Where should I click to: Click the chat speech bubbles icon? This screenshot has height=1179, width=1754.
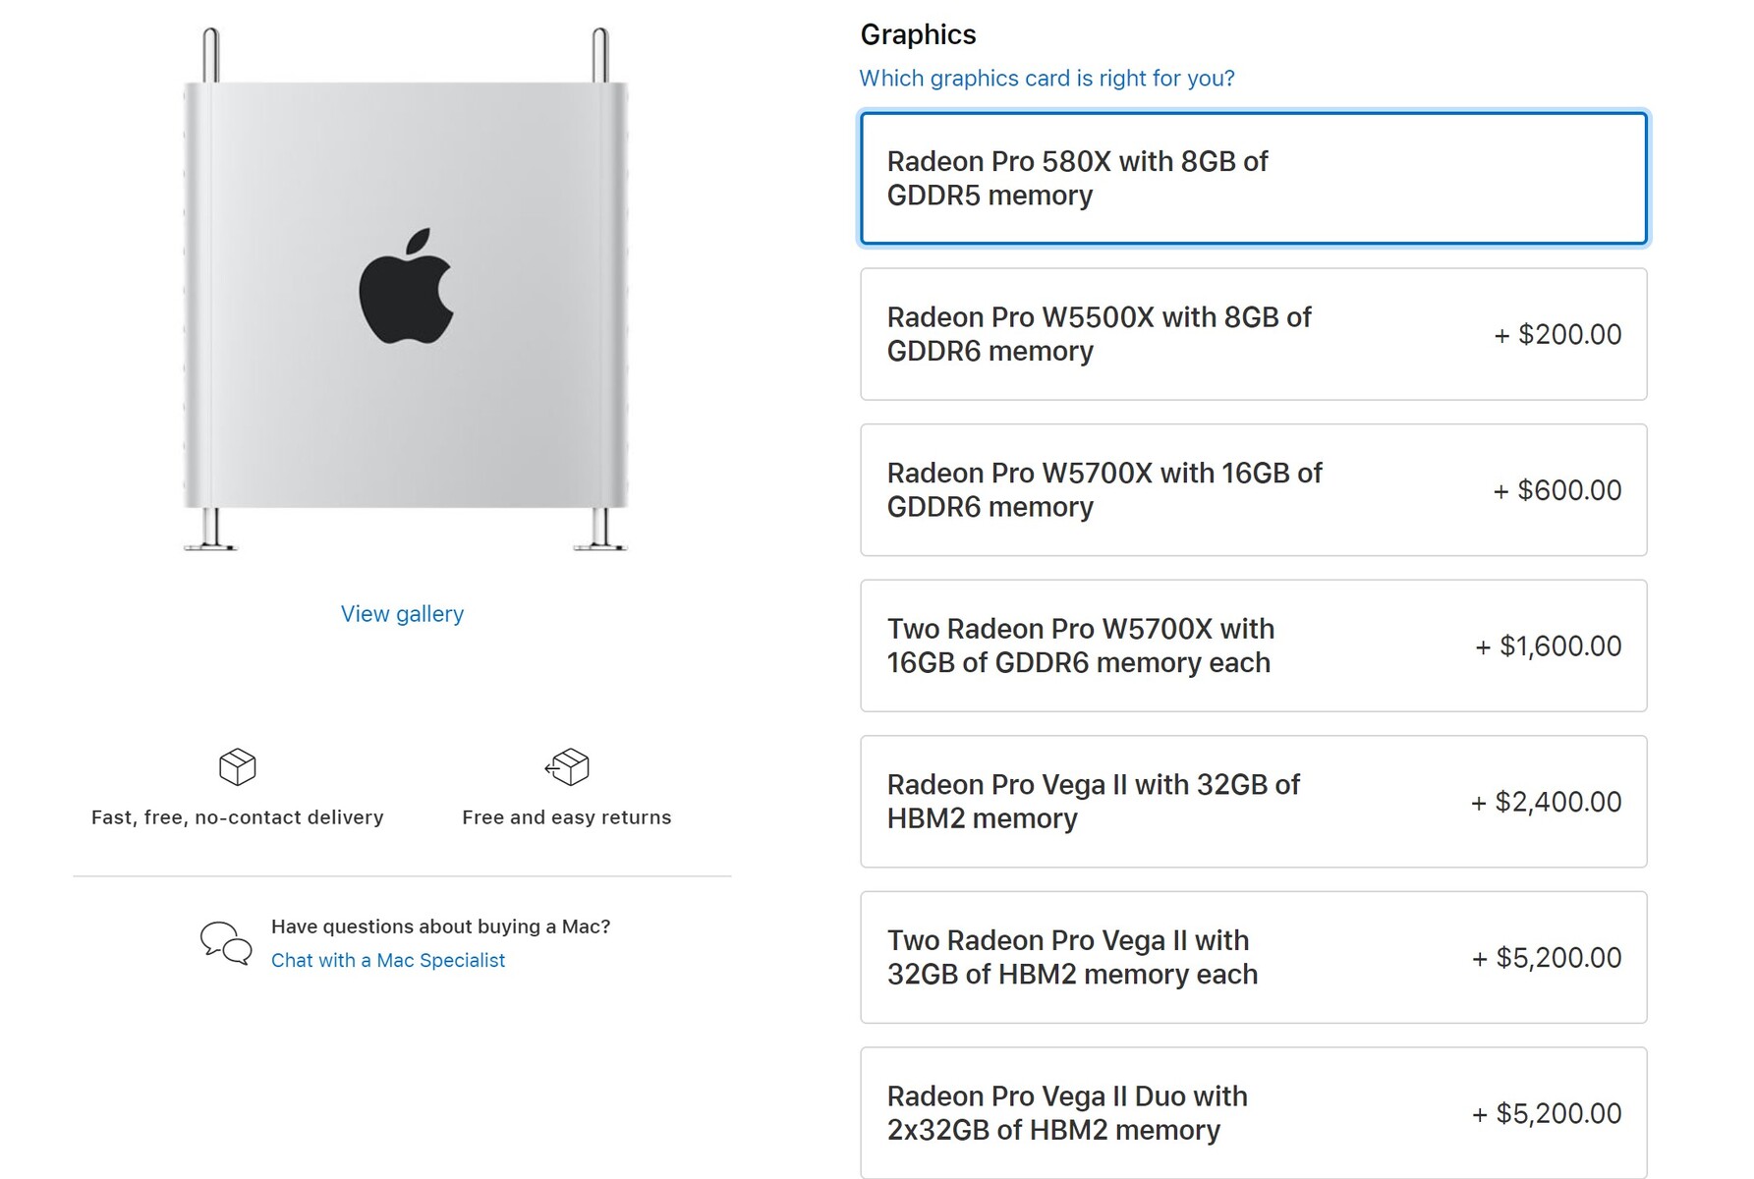[x=226, y=943]
